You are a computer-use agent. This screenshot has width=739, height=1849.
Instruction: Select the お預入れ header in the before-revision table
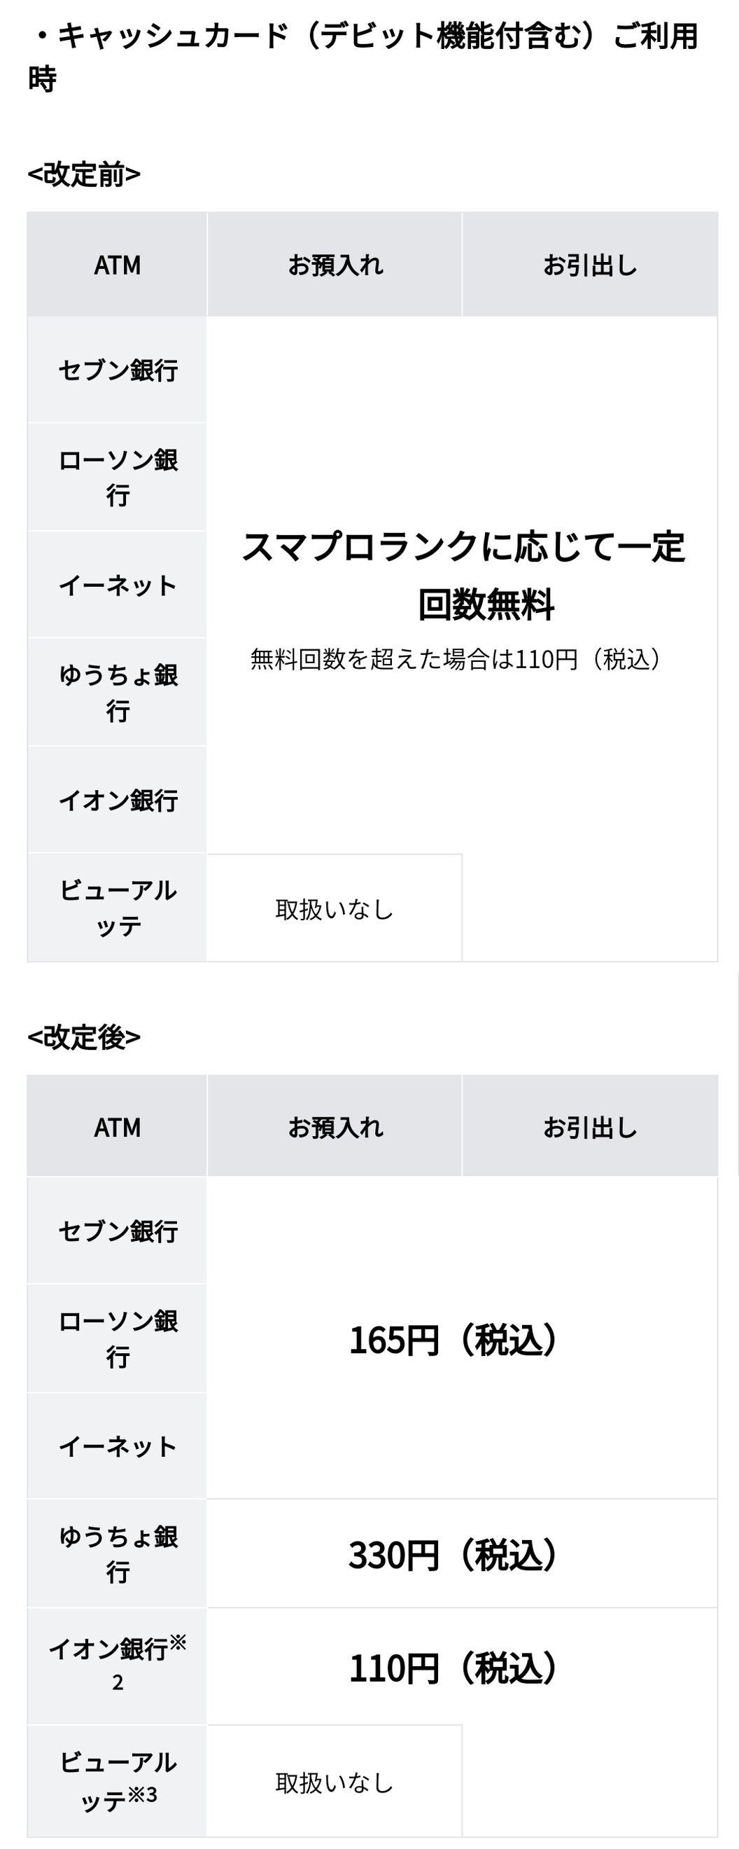335,265
